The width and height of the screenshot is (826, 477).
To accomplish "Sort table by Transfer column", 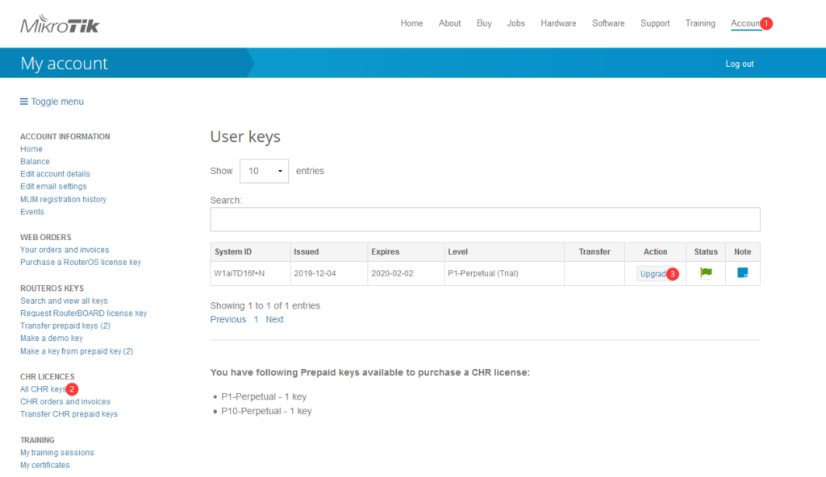I will click(594, 251).
